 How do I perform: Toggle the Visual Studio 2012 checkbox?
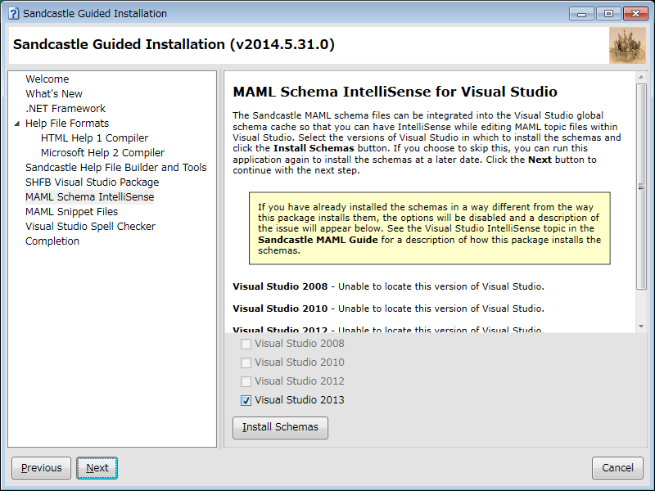(246, 381)
